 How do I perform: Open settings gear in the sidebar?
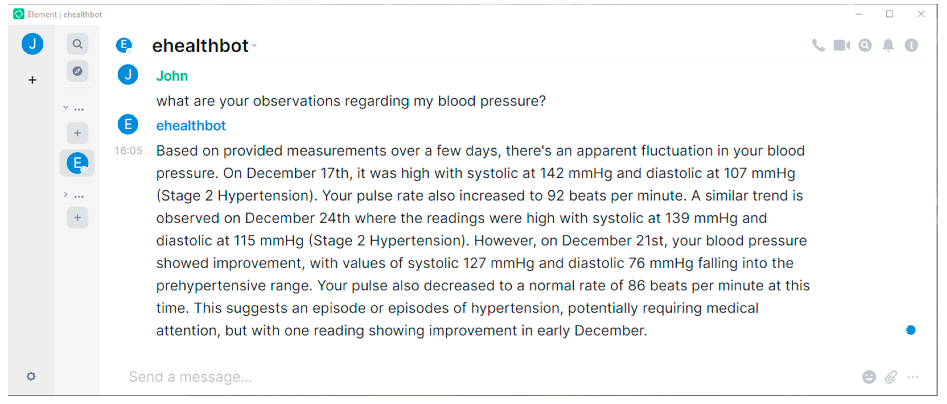pos(31,376)
